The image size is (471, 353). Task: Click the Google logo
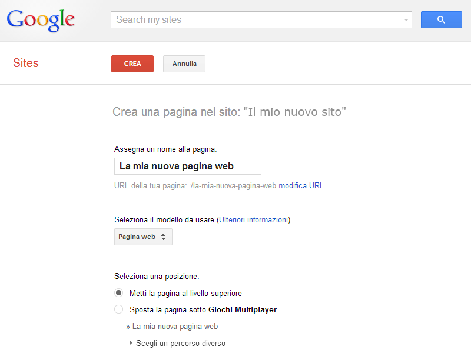pyautogui.click(x=40, y=19)
